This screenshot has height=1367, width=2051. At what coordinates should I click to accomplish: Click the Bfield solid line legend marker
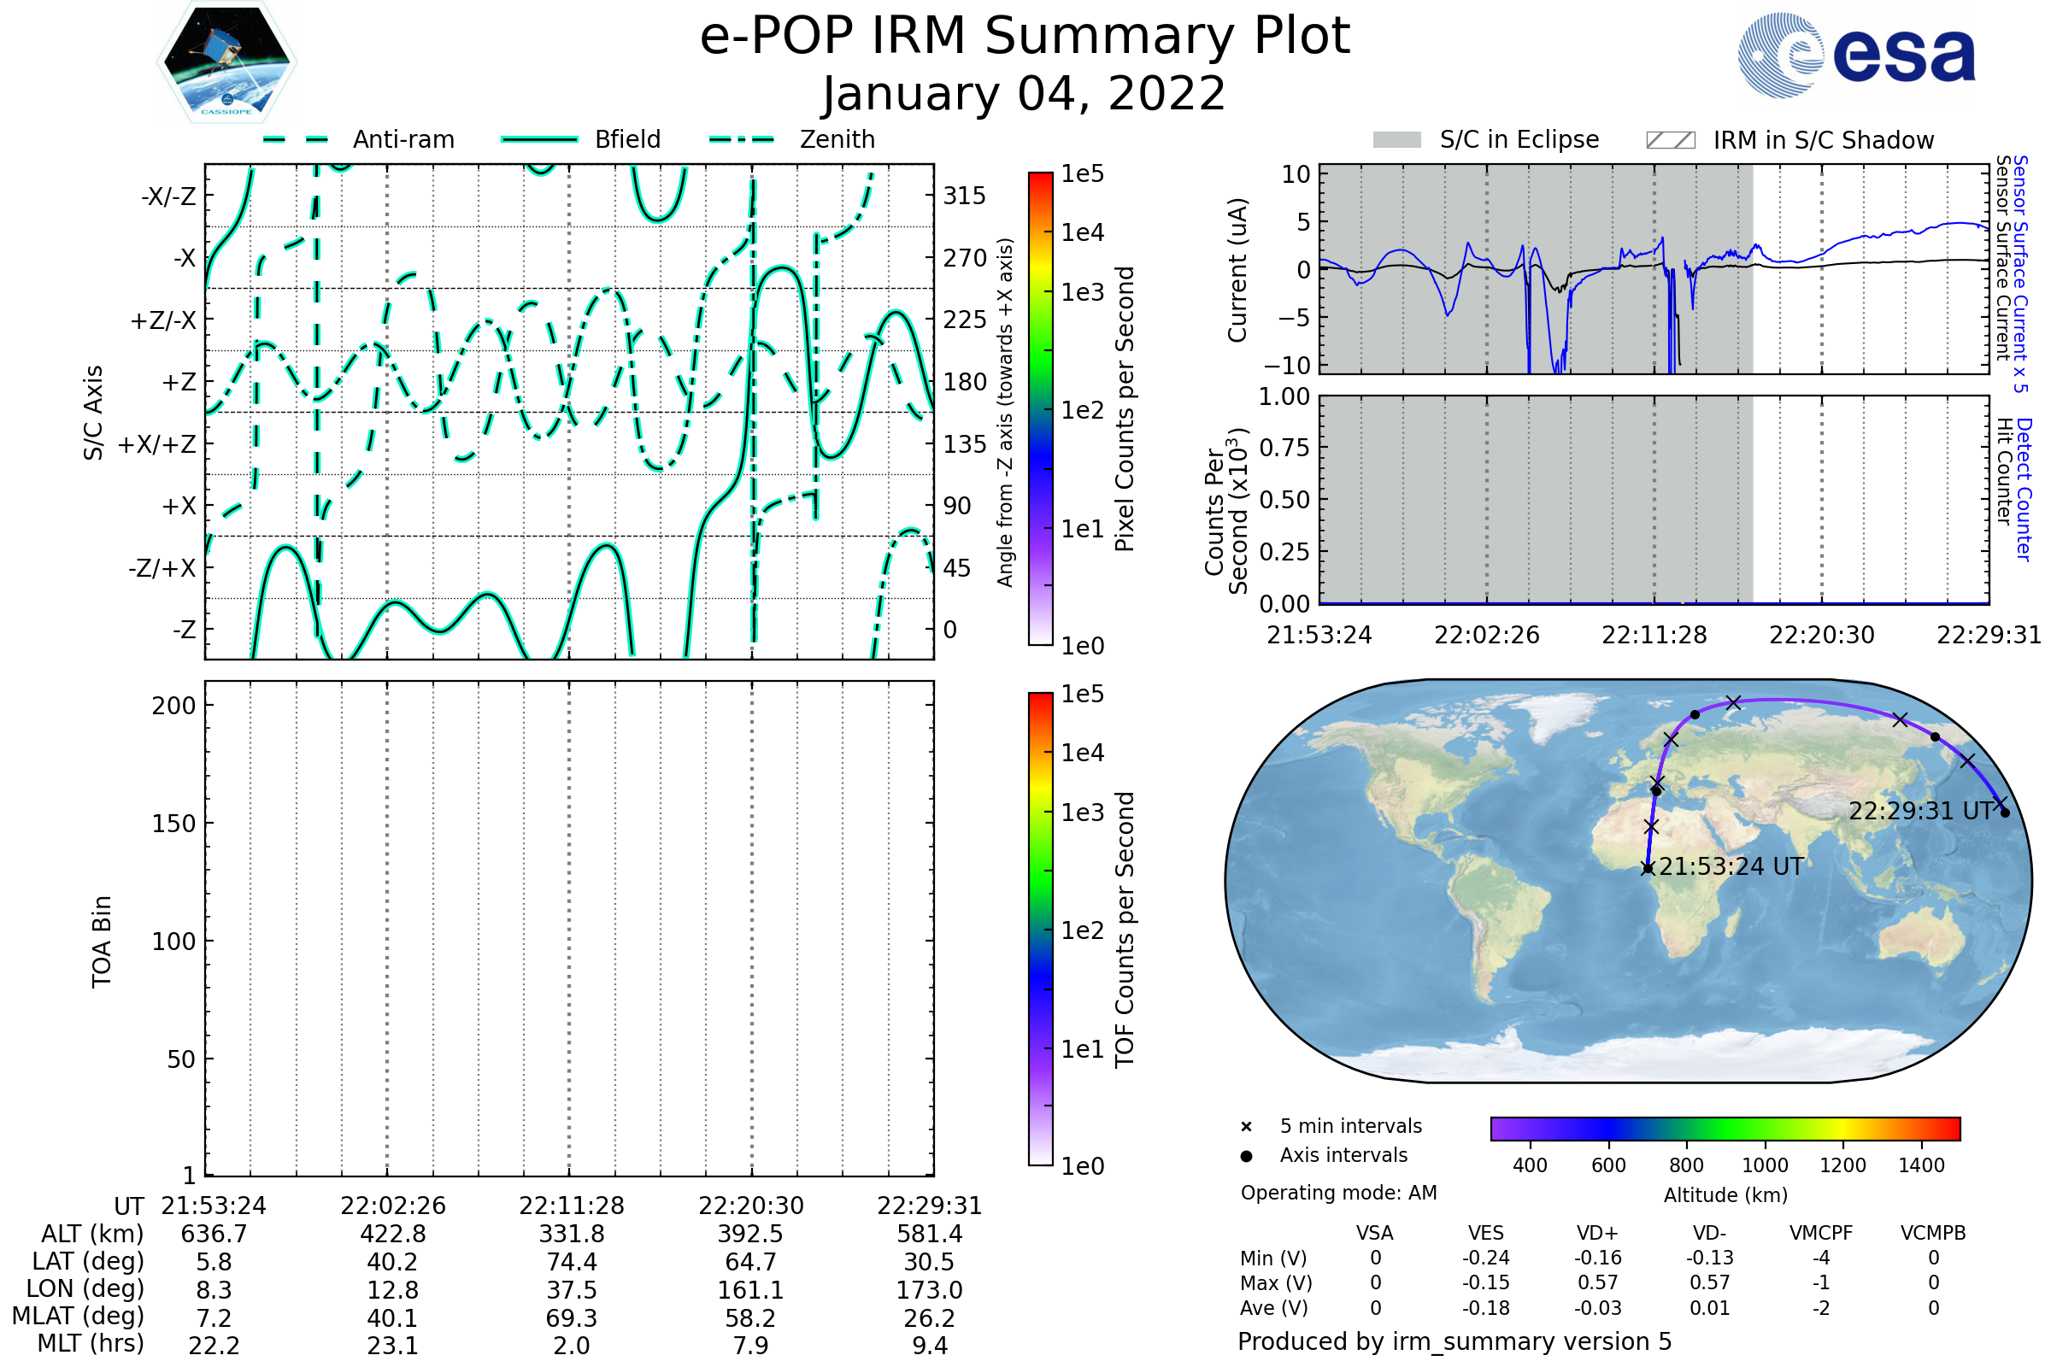pos(539,139)
